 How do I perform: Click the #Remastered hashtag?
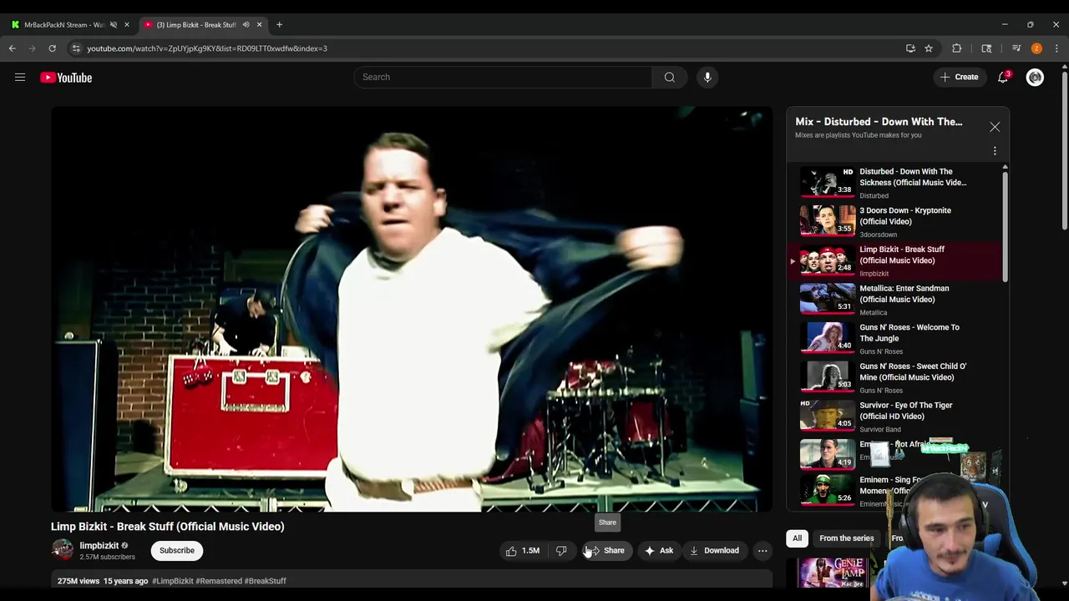pos(219,581)
